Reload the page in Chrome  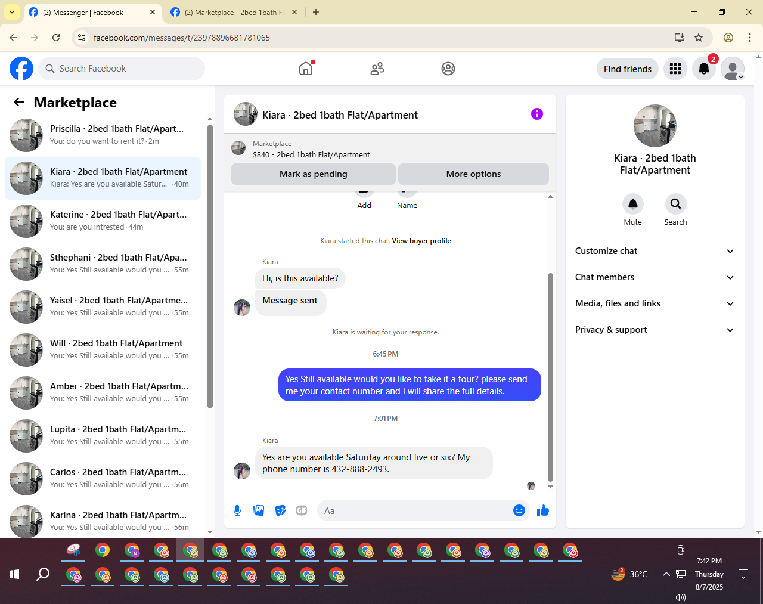pos(56,38)
